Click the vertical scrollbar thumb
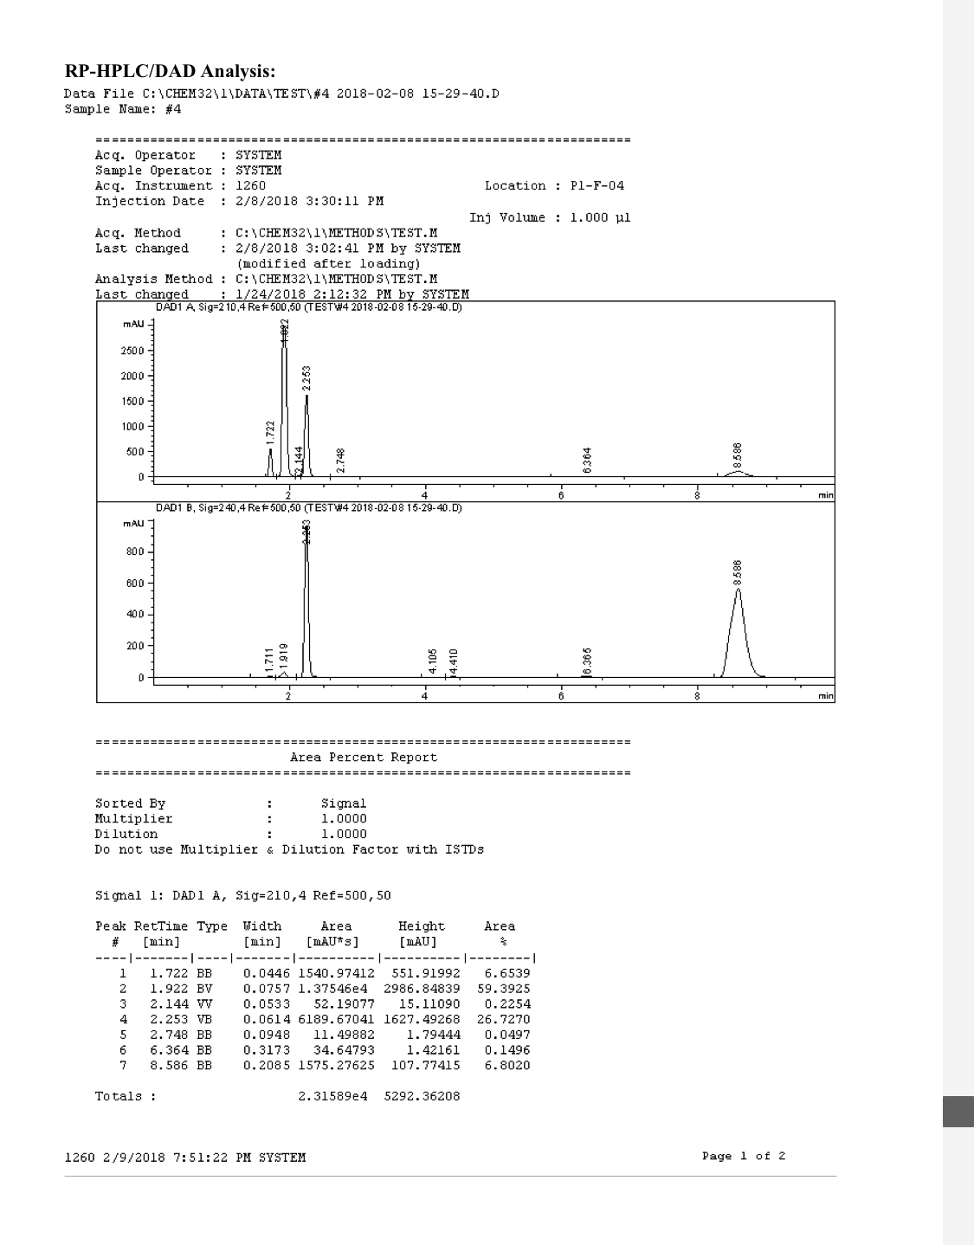This screenshot has width=974, height=1245. 958,1112
